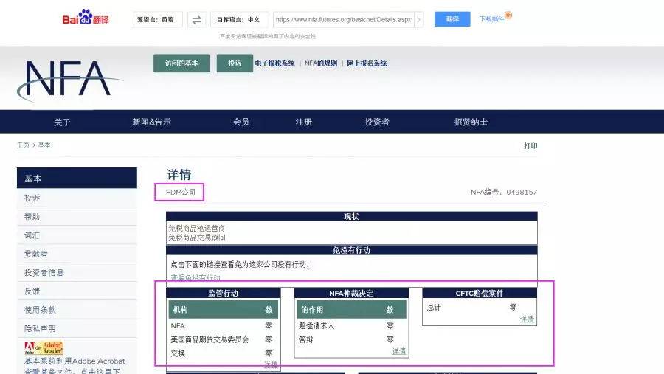Image resolution: width=664 pixels, height=374 pixels.
Task: Open the NFA的规则 link
Action: tap(321, 63)
